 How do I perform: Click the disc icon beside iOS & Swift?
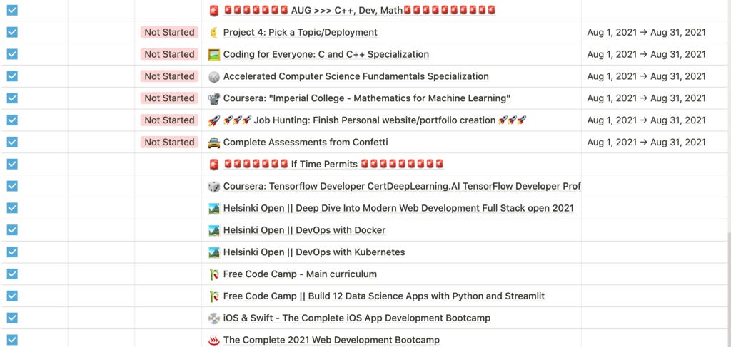pos(213,318)
